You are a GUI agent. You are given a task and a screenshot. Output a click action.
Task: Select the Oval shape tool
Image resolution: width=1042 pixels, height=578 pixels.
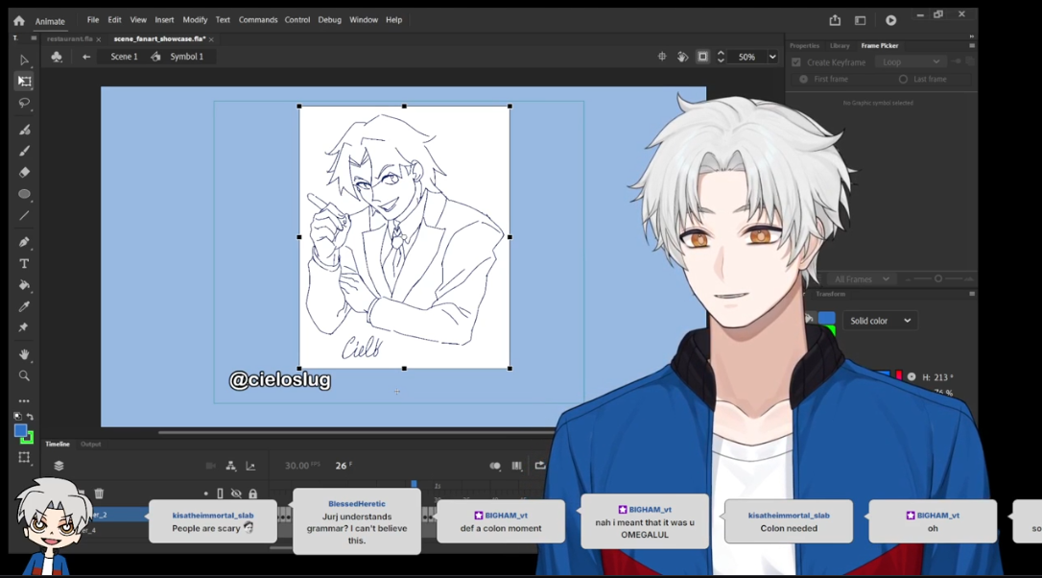[x=25, y=194]
